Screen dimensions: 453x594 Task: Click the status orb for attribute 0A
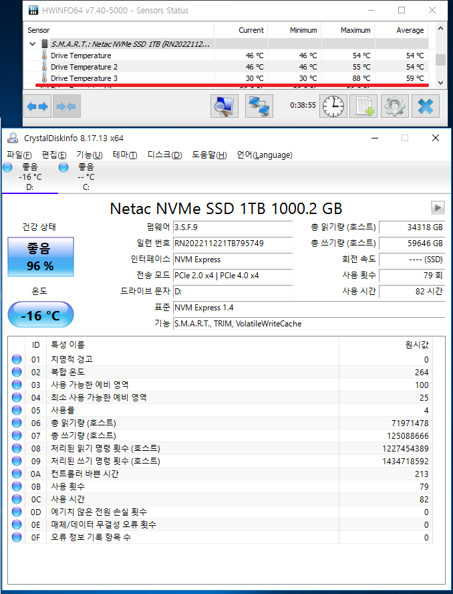click(x=17, y=474)
